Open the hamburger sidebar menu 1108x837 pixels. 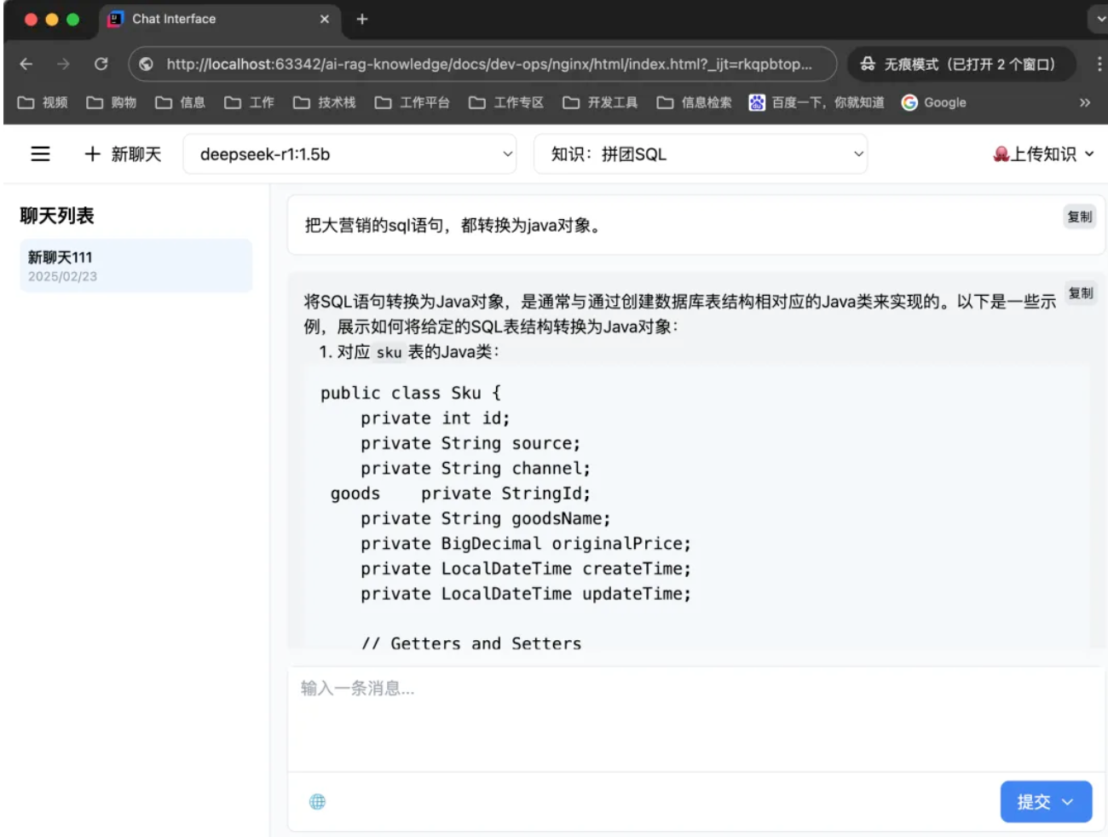pos(40,154)
